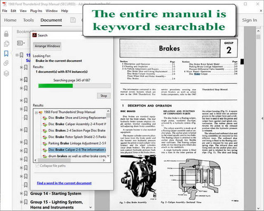264x211 pixels.
Task: Expand Group 14 - Starting System bookmark
Action: pos(21,194)
